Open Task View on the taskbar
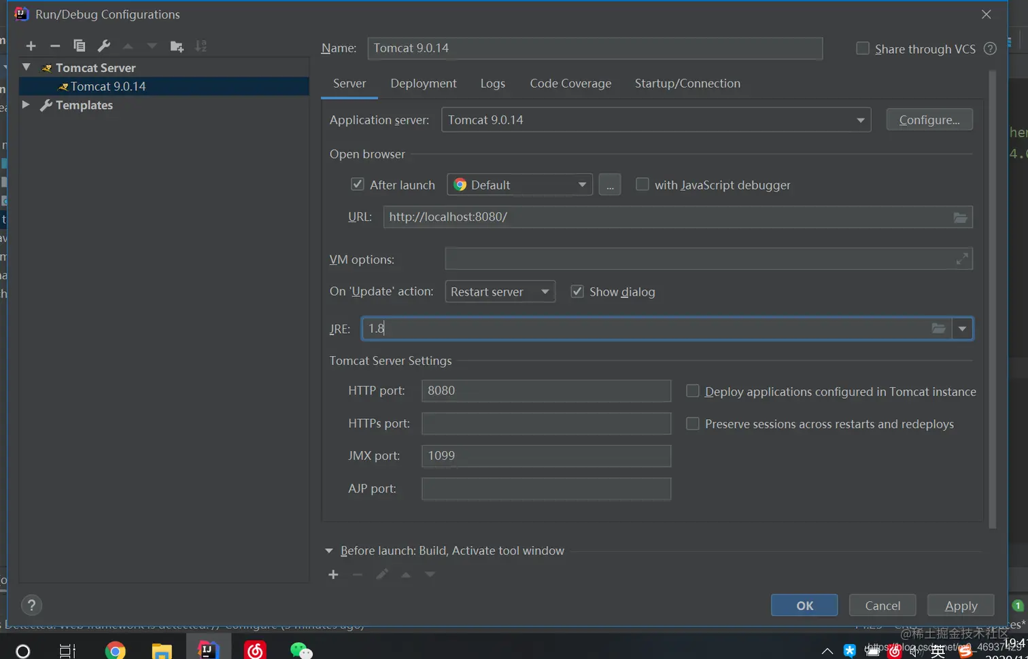The image size is (1028, 659). tap(67, 651)
